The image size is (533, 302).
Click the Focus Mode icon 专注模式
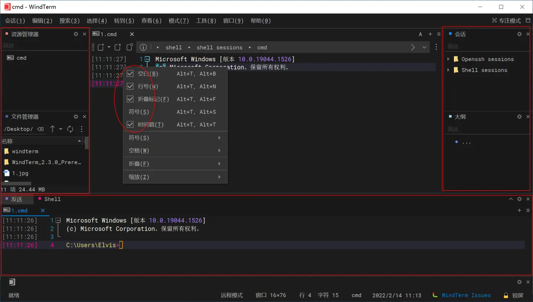[495, 21]
